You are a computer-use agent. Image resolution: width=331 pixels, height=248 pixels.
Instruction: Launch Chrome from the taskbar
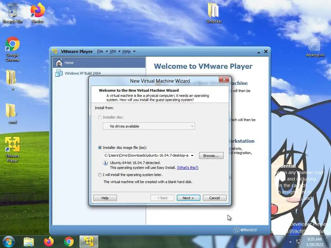69,242
